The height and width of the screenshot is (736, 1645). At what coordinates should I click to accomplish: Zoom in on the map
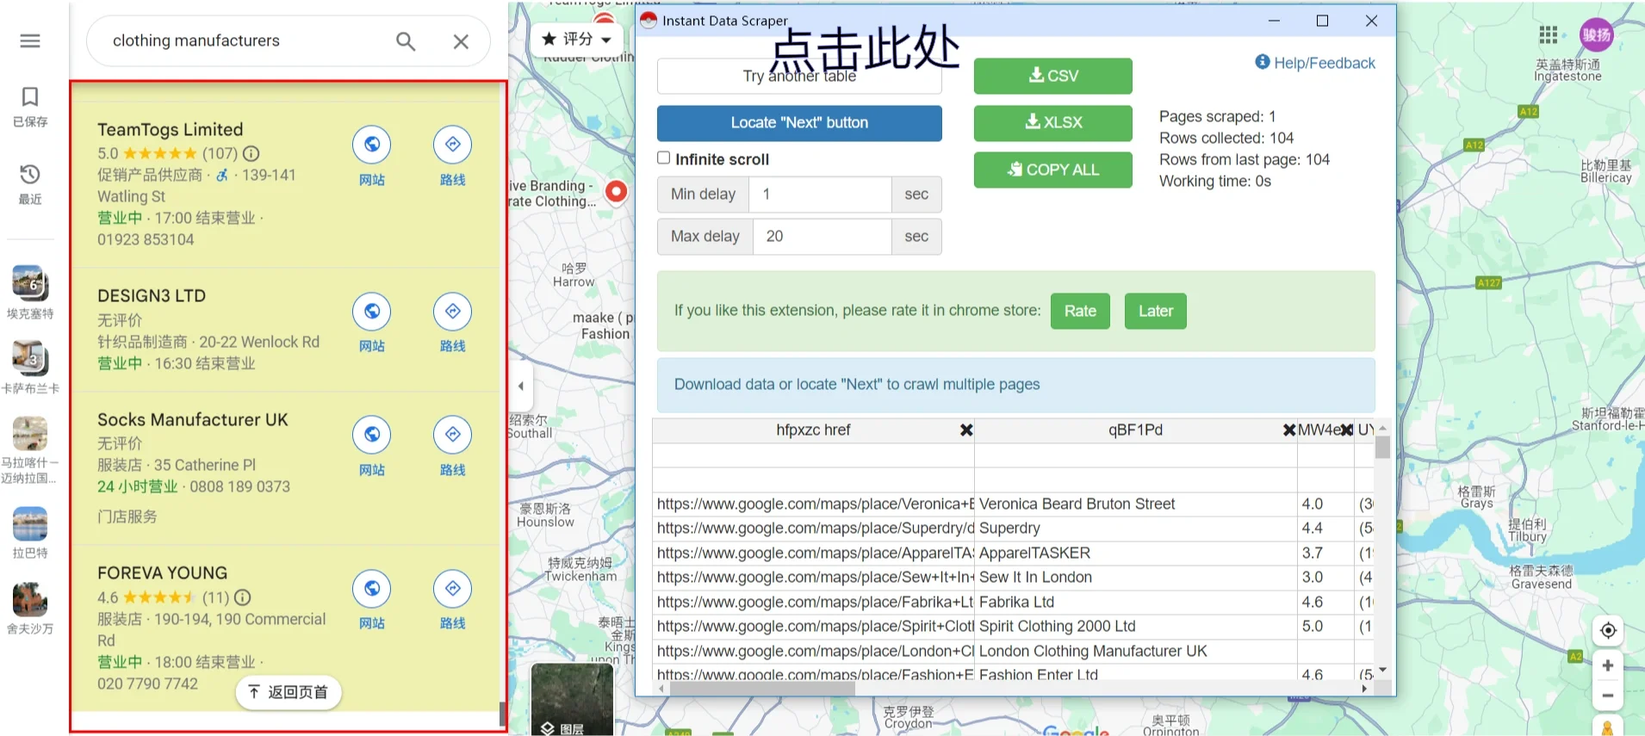pyautogui.click(x=1607, y=665)
